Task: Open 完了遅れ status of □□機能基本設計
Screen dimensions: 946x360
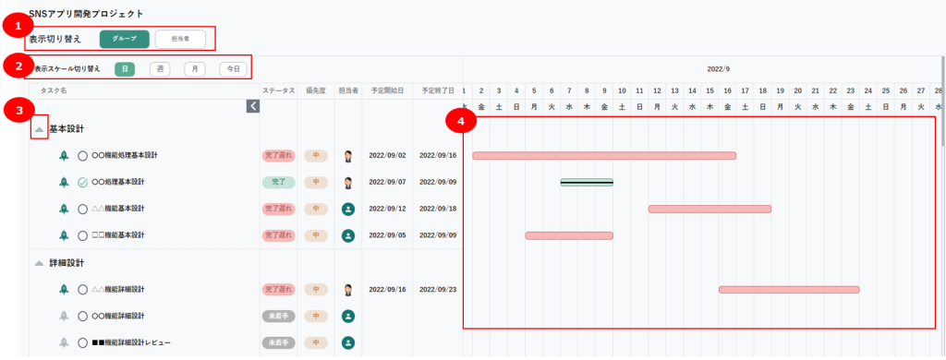Action: (x=278, y=235)
